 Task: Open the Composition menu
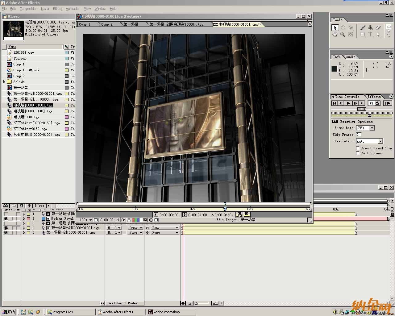[28, 9]
